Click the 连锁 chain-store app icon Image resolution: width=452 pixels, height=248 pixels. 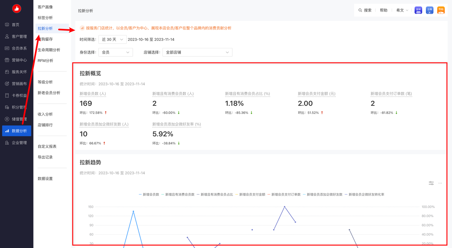(418, 10)
